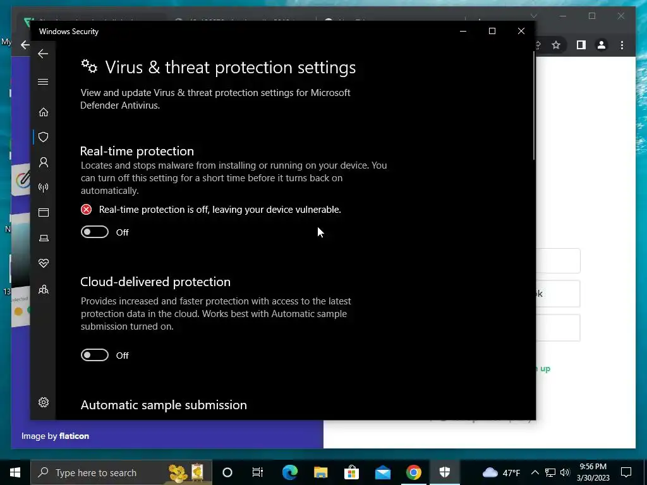
Task: Open File Explorer from taskbar
Action: pyautogui.click(x=320, y=472)
